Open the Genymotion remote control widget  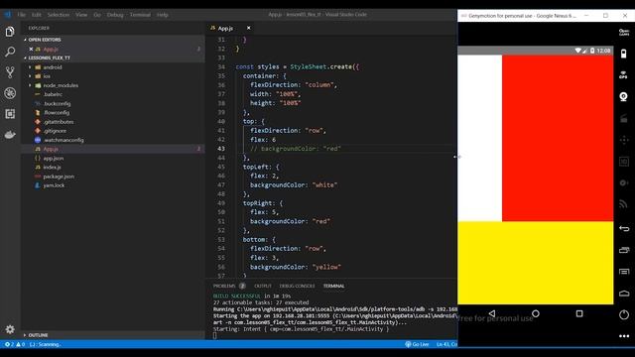(624, 140)
